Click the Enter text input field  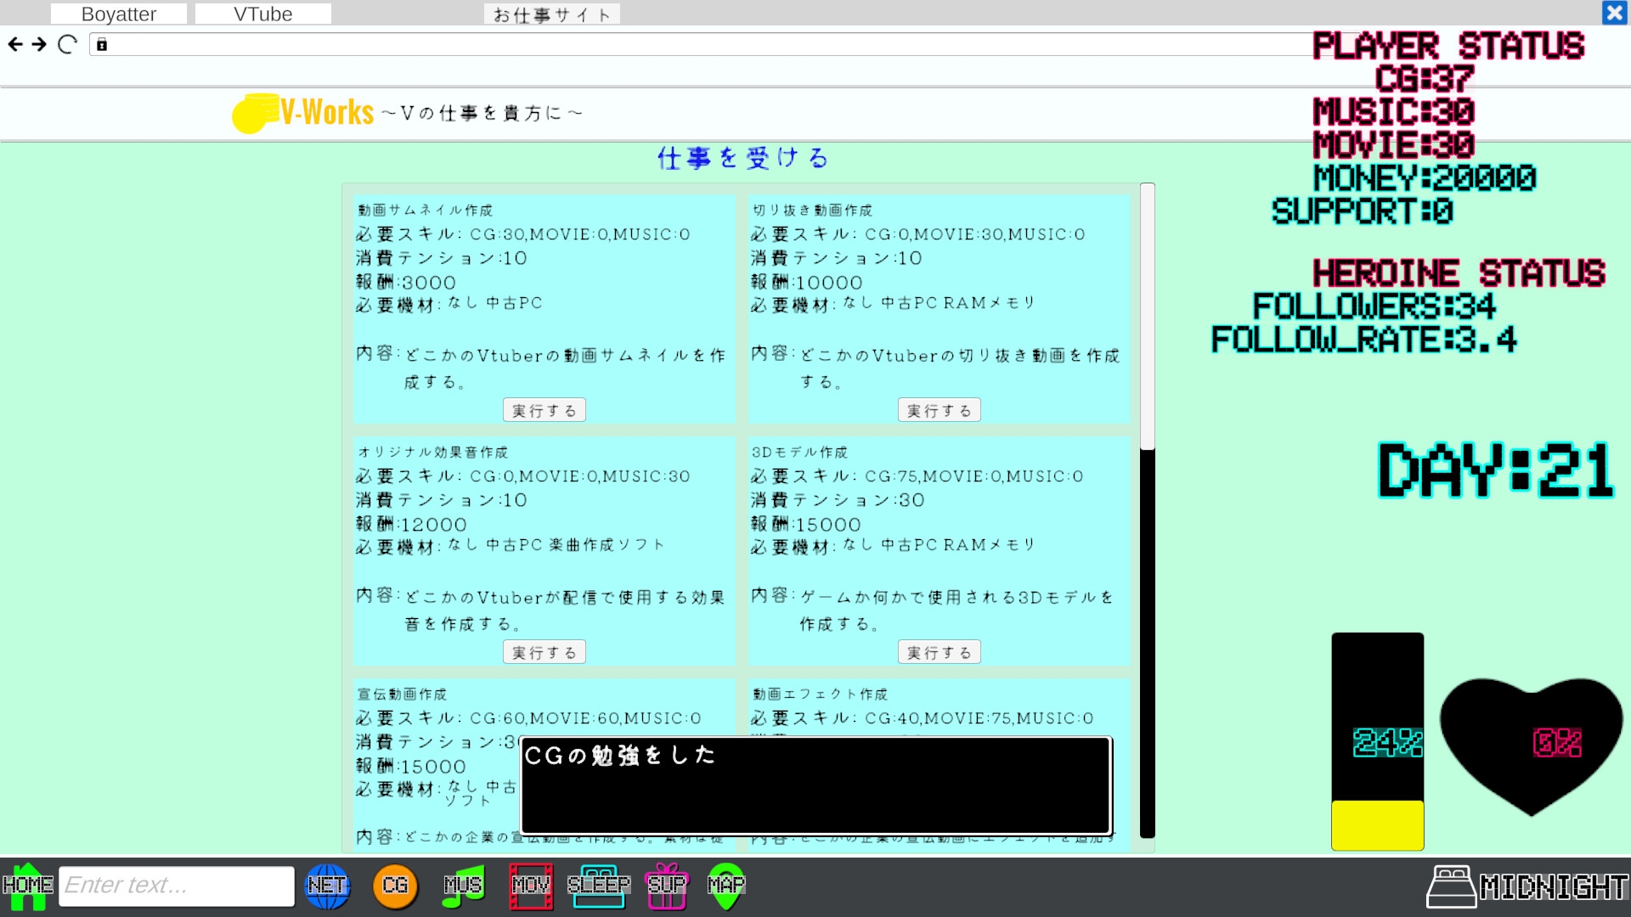(x=176, y=886)
